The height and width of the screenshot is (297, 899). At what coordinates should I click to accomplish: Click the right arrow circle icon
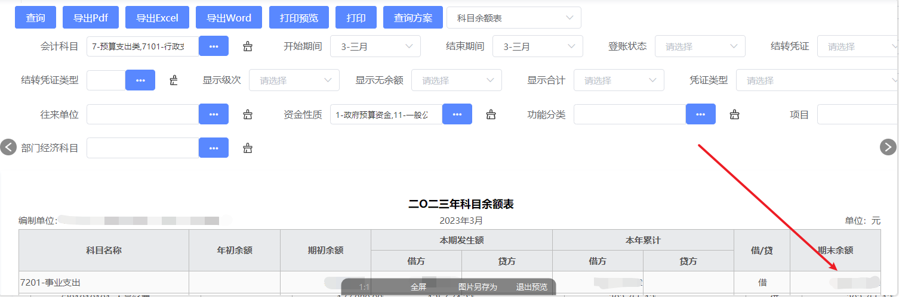pyautogui.click(x=888, y=147)
